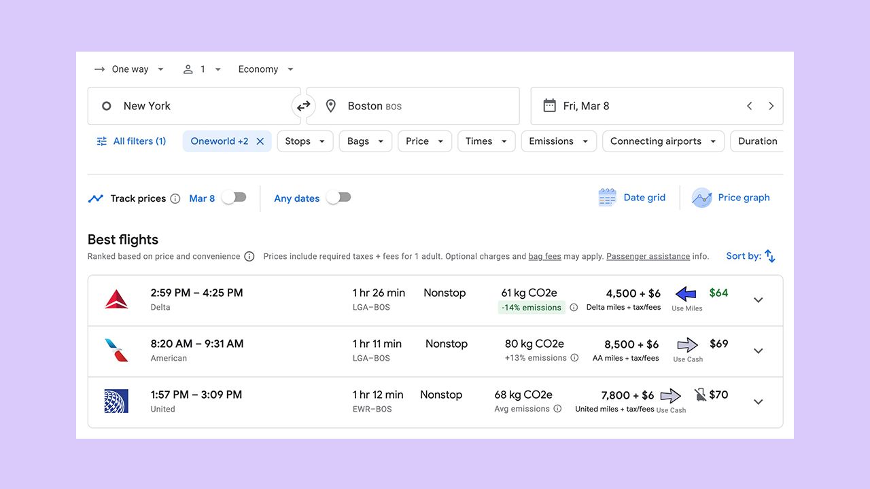The image size is (870, 489).
Task: Enable Track prices for Mar 8
Action: click(x=234, y=196)
